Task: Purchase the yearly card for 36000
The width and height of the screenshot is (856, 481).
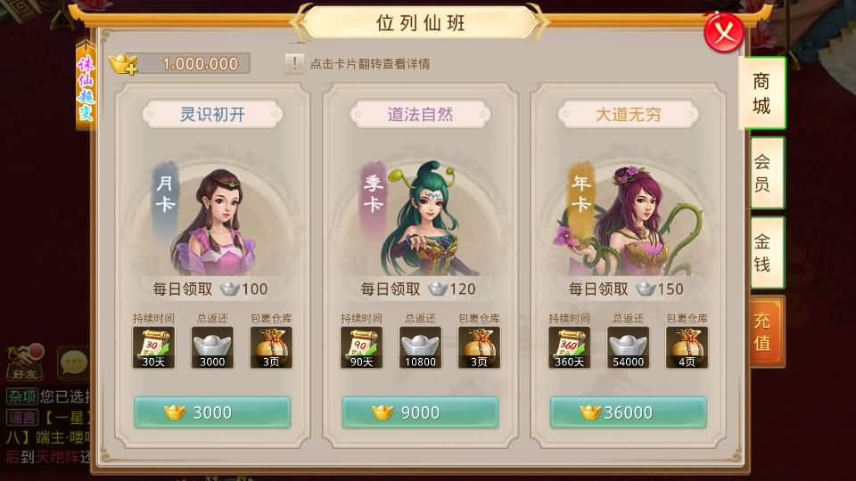Action: [x=629, y=412]
